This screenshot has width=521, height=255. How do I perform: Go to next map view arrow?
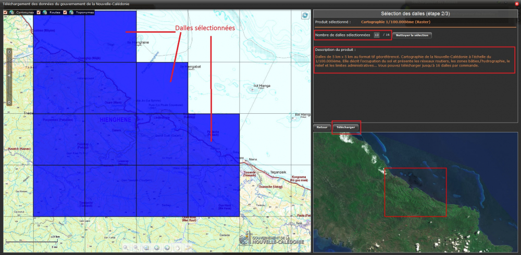[167, 247]
